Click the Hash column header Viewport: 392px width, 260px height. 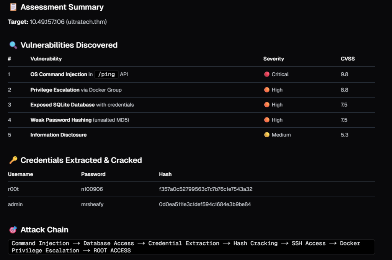coord(165,174)
